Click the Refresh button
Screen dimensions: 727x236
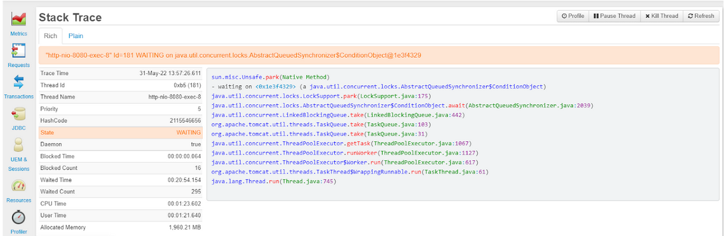coord(701,16)
